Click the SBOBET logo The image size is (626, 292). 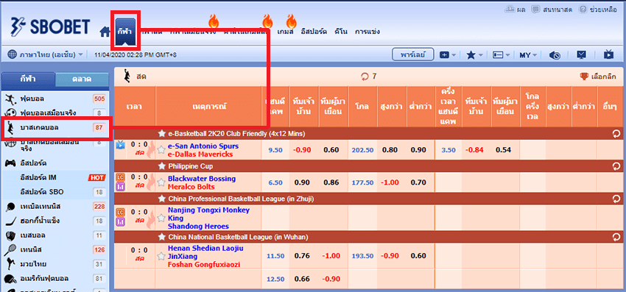point(50,27)
